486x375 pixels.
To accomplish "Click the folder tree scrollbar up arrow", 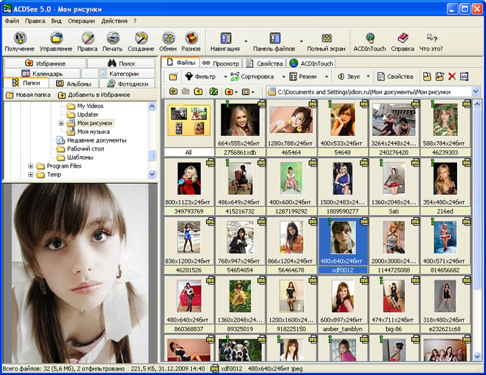I will click(152, 106).
